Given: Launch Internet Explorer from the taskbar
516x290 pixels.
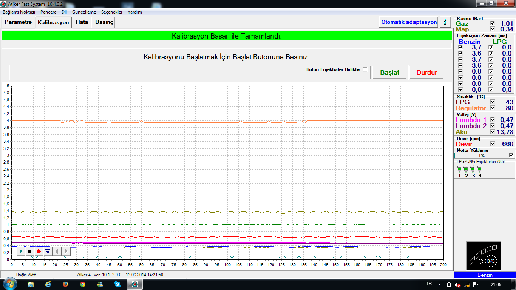Looking at the screenshot, I should coord(48,284).
